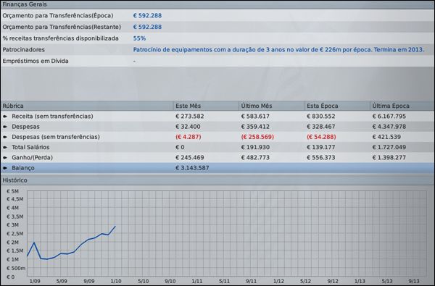Click Ganho/(Perda) value € 1.398.277
435x286 pixels.
tap(389, 158)
